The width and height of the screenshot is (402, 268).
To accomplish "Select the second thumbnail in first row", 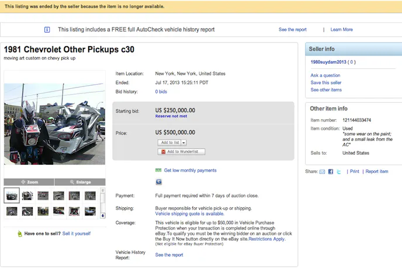I will click(x=27, y=196).
